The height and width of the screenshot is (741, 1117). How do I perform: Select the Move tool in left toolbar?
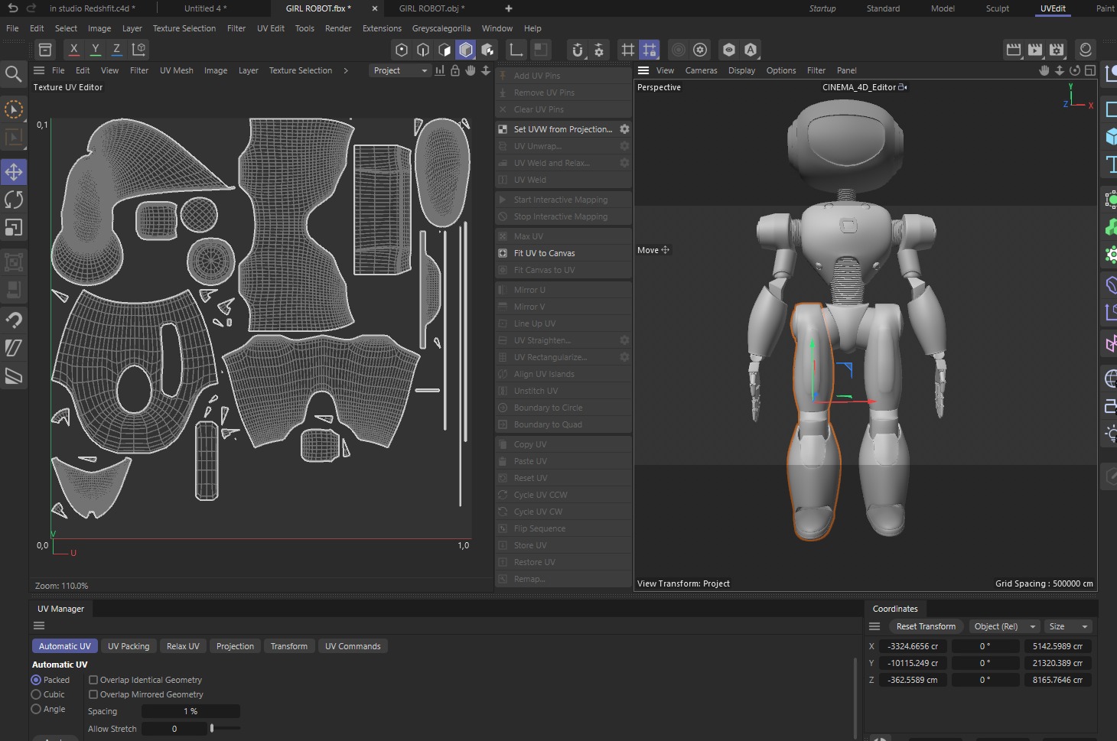pos(14,171)
